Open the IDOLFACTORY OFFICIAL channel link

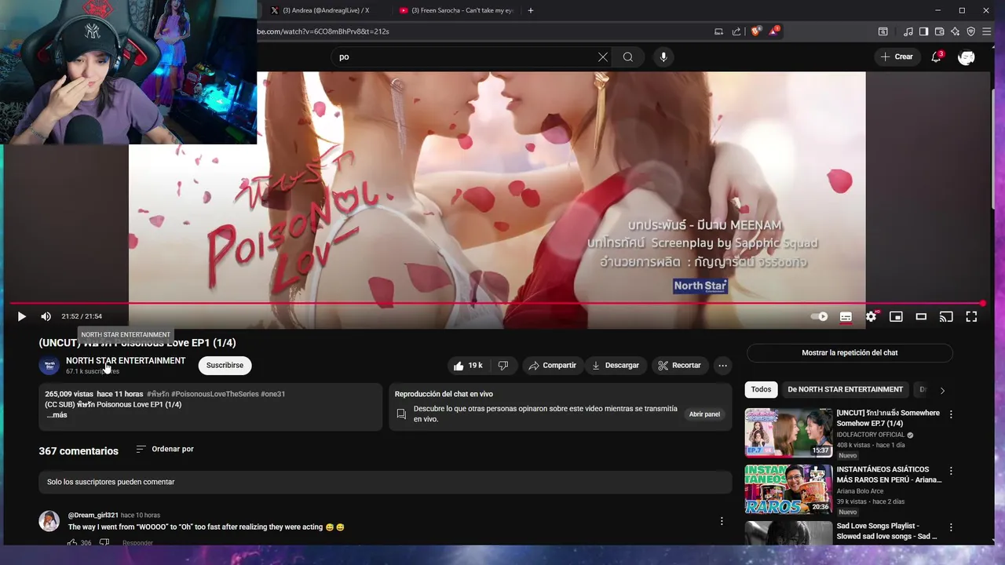tap(871, 435)
